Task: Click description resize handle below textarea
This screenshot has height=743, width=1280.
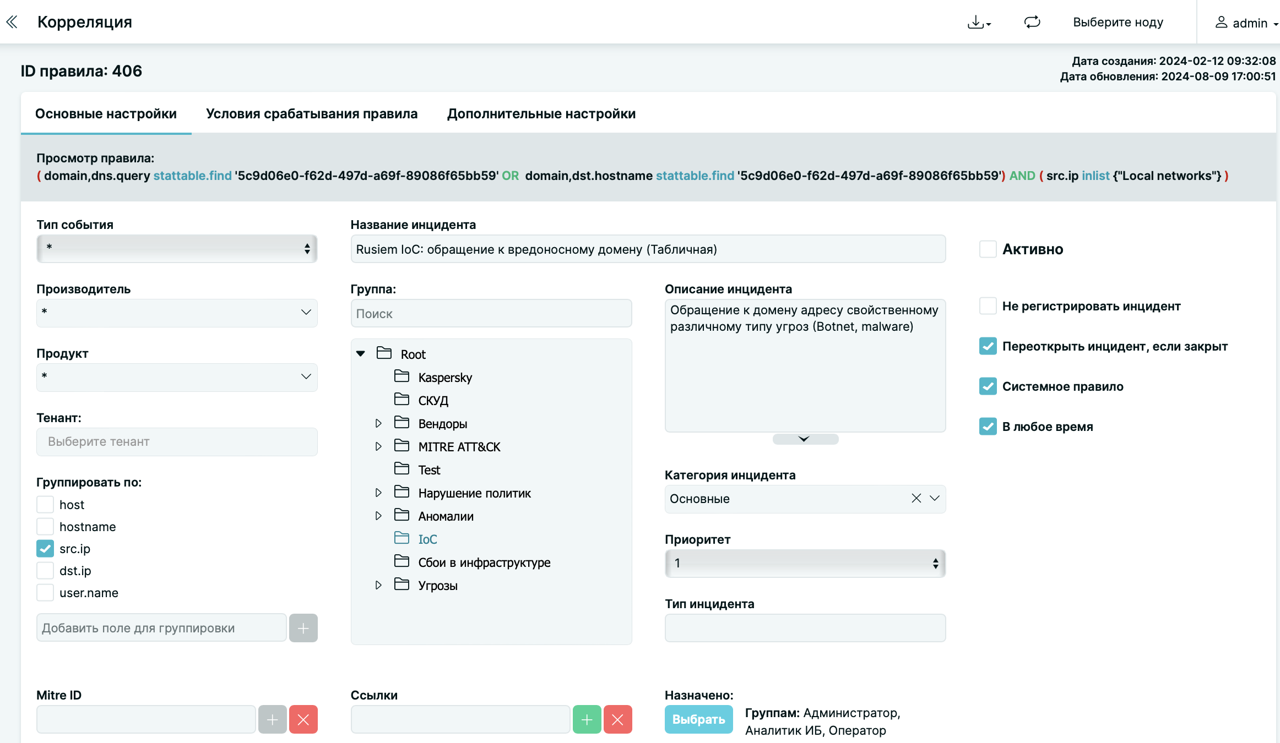Action: (x=805, y=439)
